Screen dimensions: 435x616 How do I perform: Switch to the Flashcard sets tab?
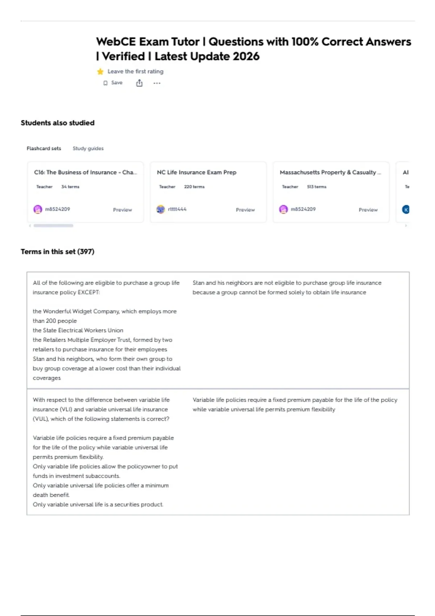click(x=44, y=148)
